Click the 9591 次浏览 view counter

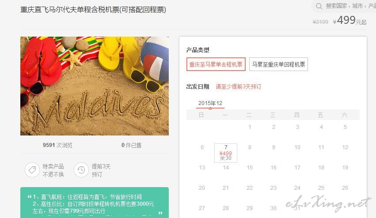pyautogui.click(x=57, y=145)
